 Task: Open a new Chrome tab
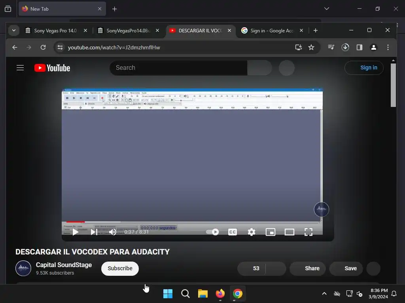[315, 31]
